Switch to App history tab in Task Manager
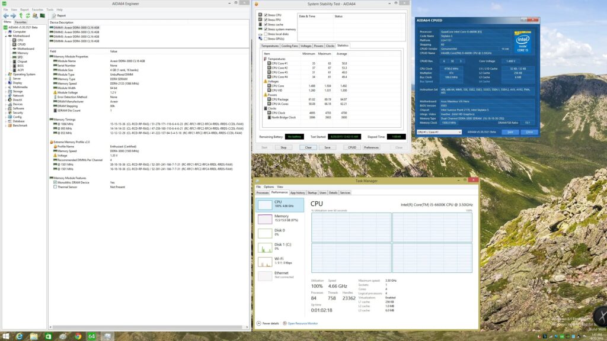Image resolution: width=607 pixels, height=341 pixels. point(298,192)
